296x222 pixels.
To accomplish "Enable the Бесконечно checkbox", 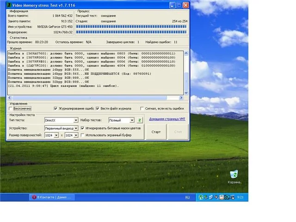I will click(11, 108).
